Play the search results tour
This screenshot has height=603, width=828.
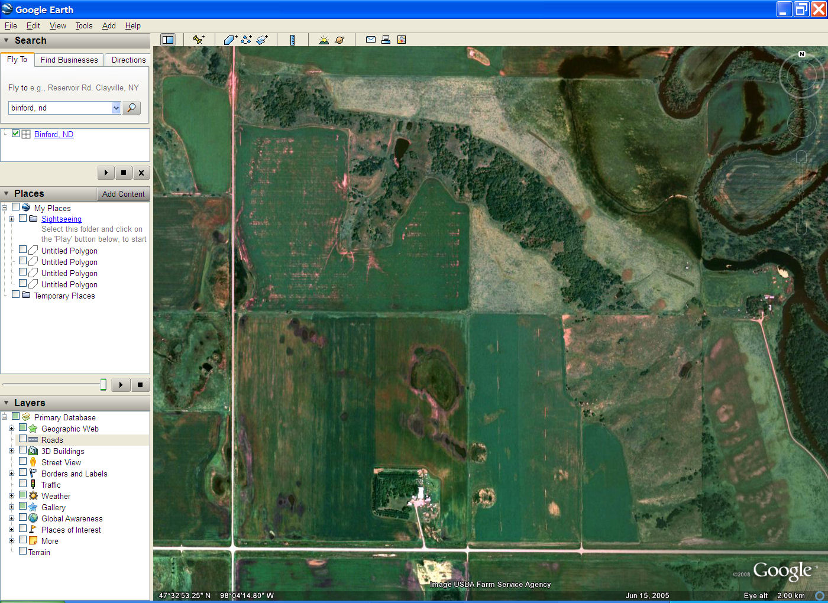106,173
